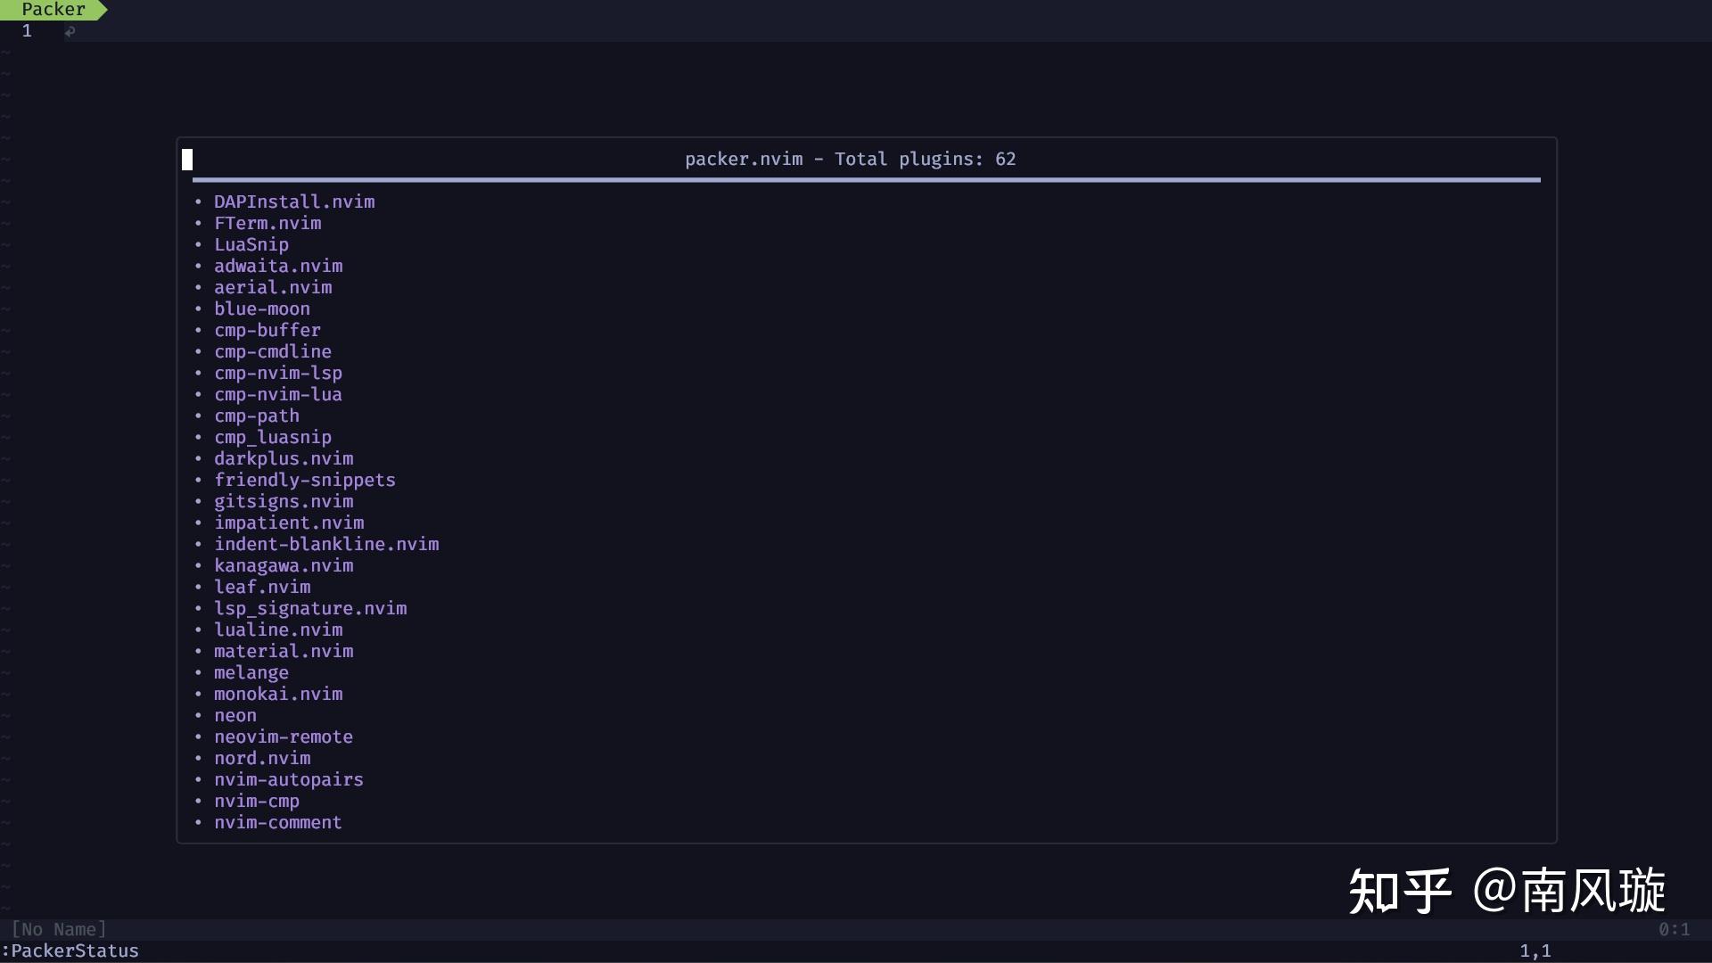Click the [No Name] status label
Viewport: 1712px width, 963px height.
point(59,928)
